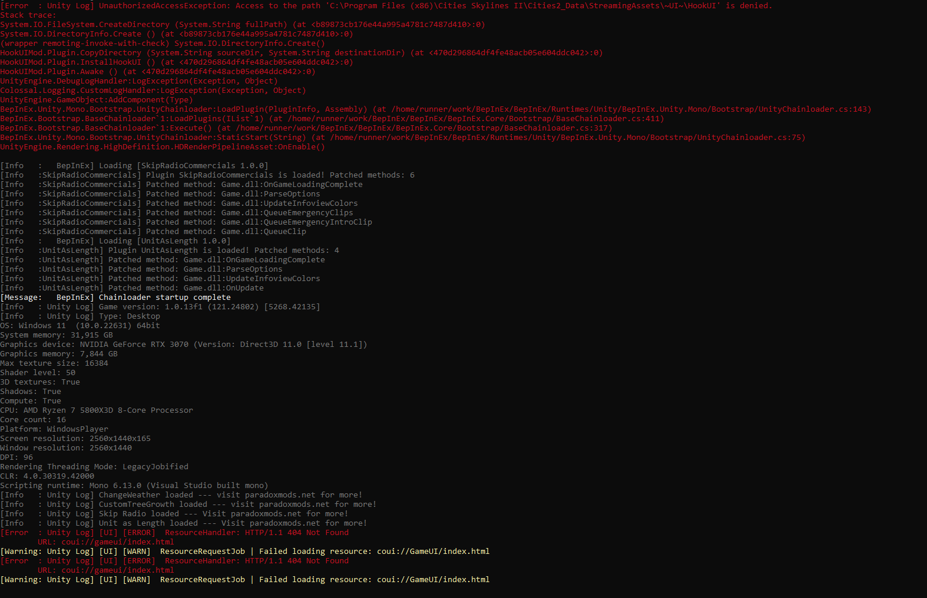927x598 pixels.
Task: Click the 'ChangeWeather loaded' log line
Action: coord(181,495)
